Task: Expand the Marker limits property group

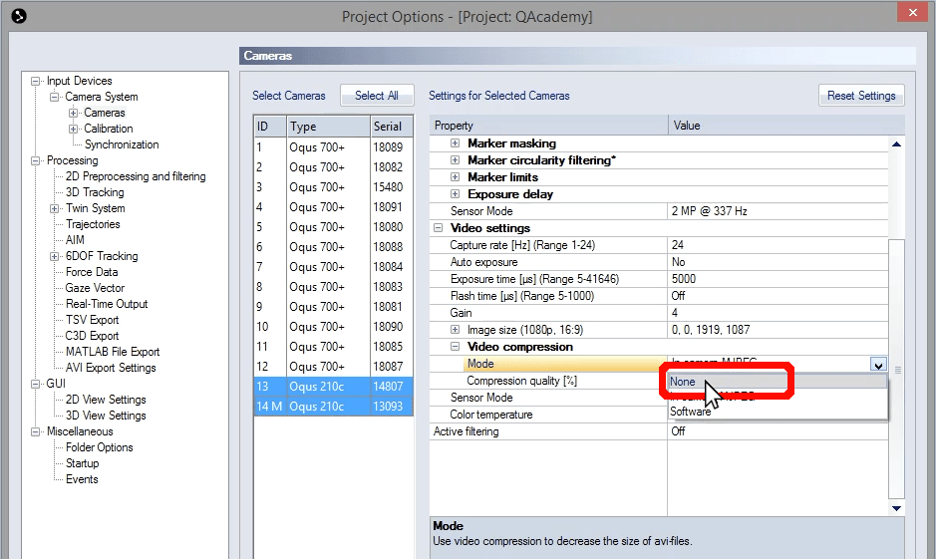Action: click(455, 177)
